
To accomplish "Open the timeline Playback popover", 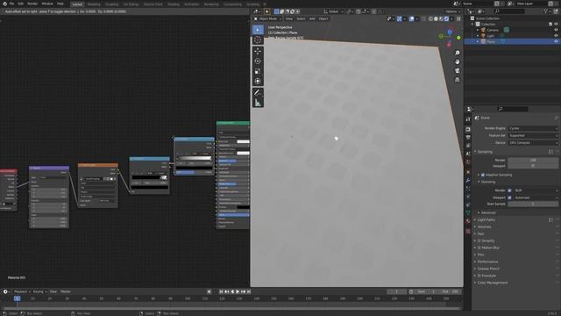I will click(x=22, y=291).
